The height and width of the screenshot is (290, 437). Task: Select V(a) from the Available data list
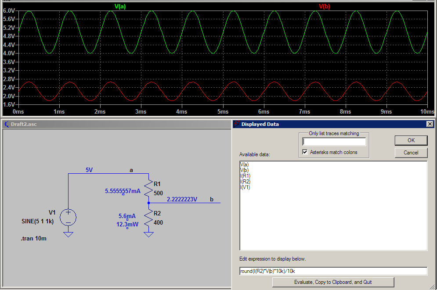[245, 164]
